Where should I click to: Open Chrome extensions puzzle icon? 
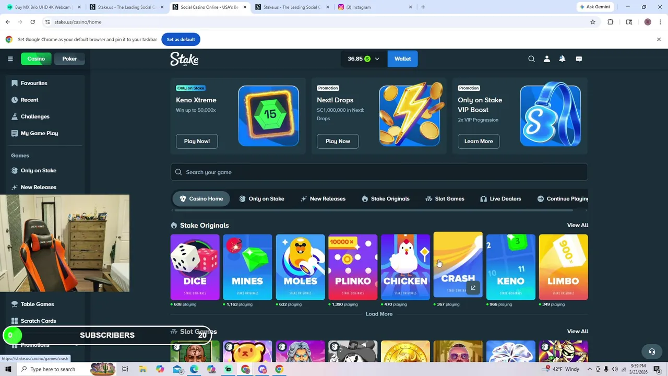pos(610,22)
